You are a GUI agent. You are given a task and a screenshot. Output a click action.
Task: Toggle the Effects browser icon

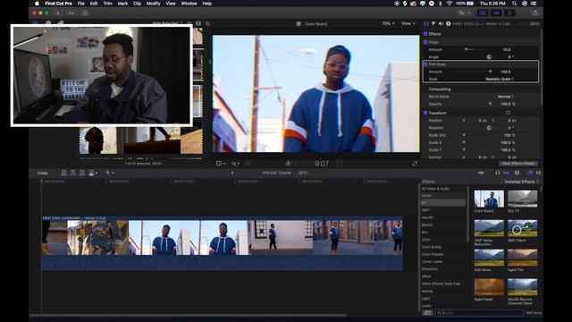530,173
